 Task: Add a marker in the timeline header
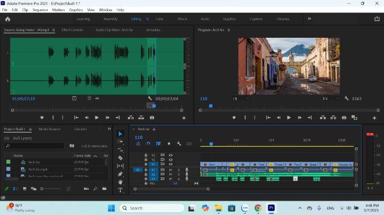coord(169,144)
